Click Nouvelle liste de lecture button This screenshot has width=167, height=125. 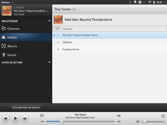26,107
